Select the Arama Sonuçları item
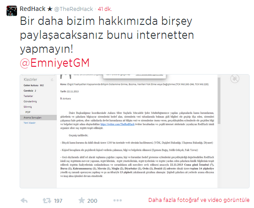 pyautogui.click(x=38, y=117)
